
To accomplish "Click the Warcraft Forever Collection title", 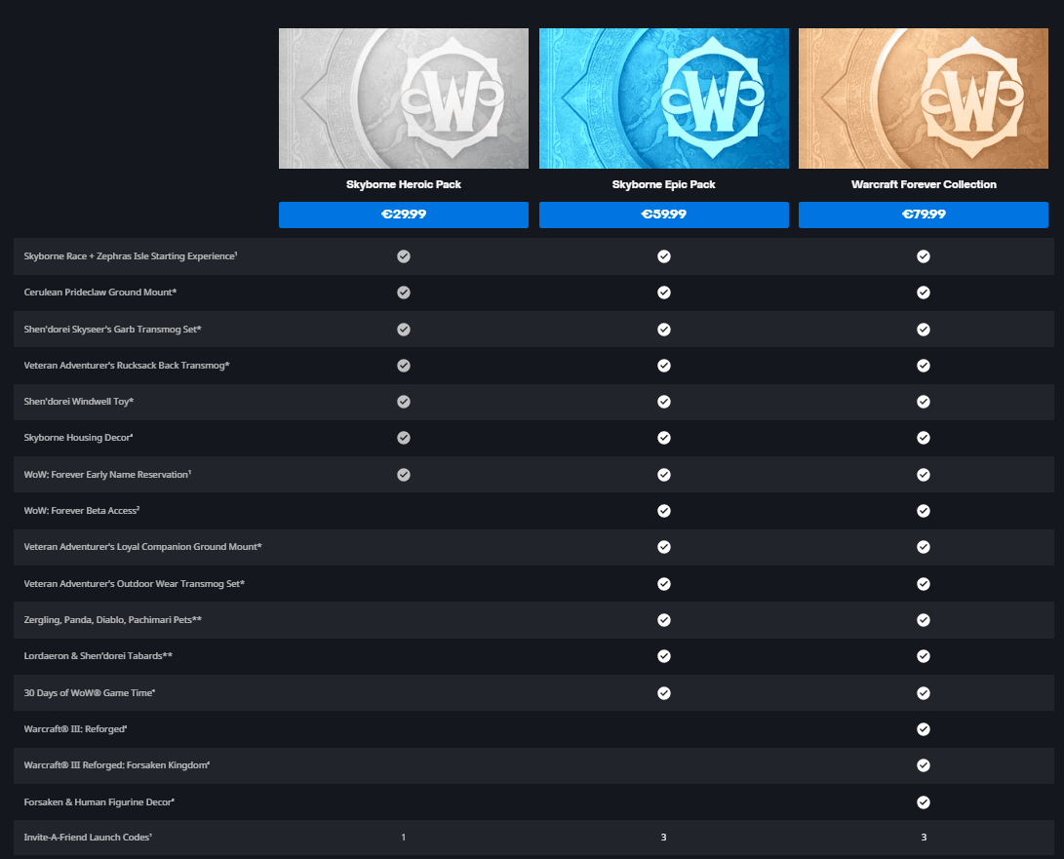I will [x=924, y=184].
